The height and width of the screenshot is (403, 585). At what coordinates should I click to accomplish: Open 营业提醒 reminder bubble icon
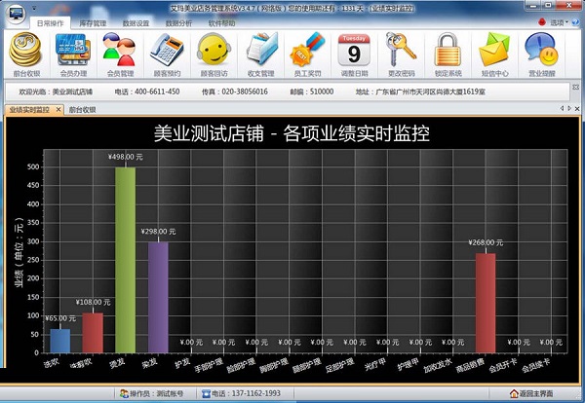(x=541, y=50)
